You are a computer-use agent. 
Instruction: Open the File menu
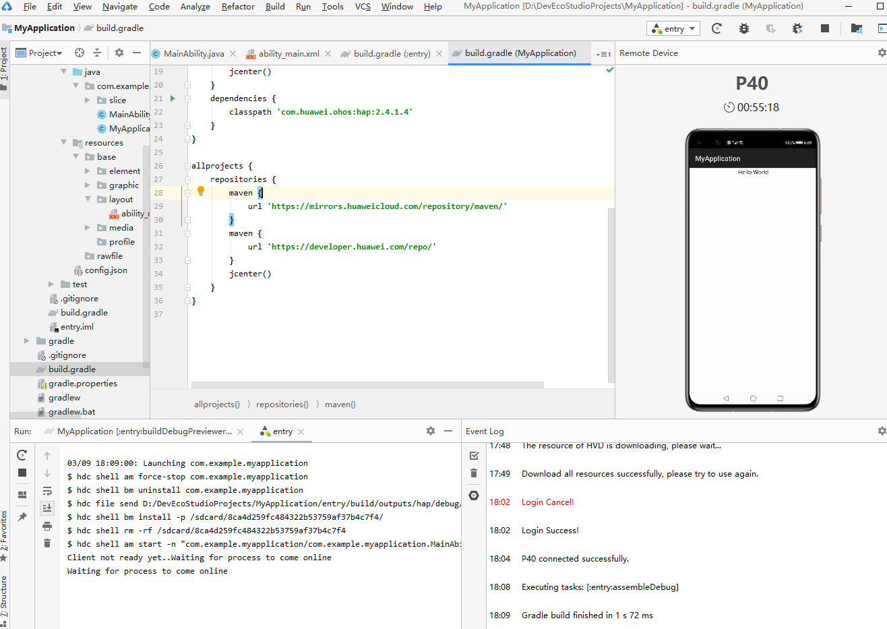[30, 7]
